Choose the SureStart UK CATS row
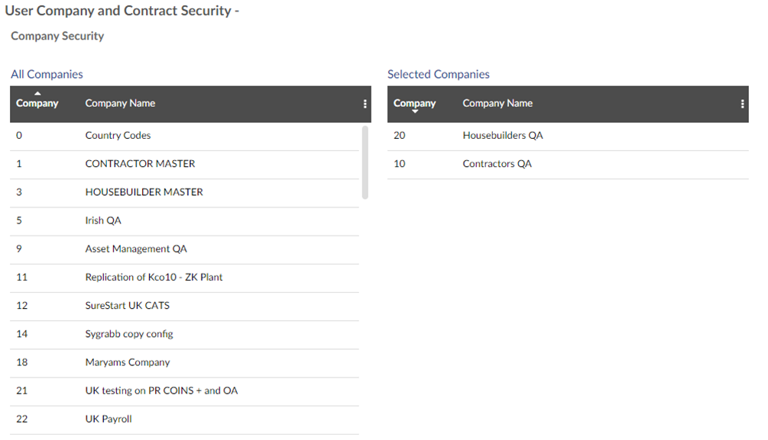 tap(185, 306)
